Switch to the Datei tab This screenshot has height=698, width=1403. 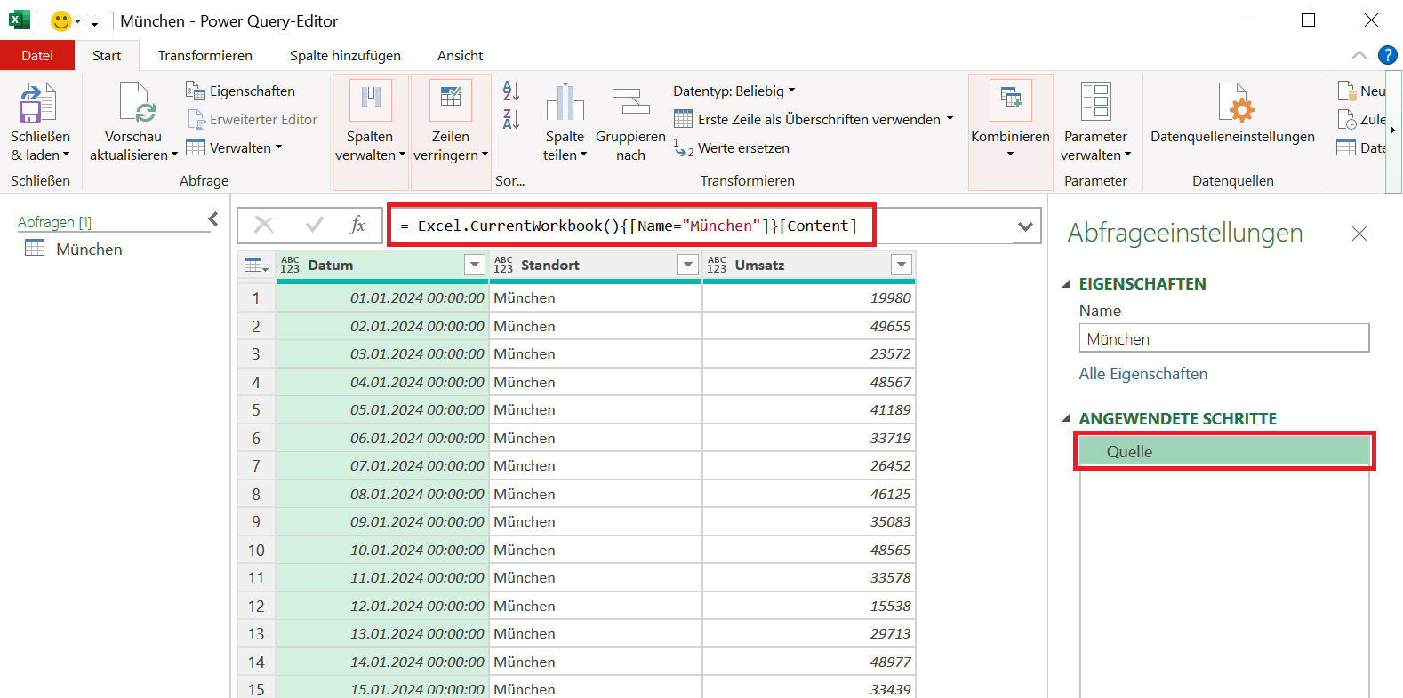(x=37, y=55)
